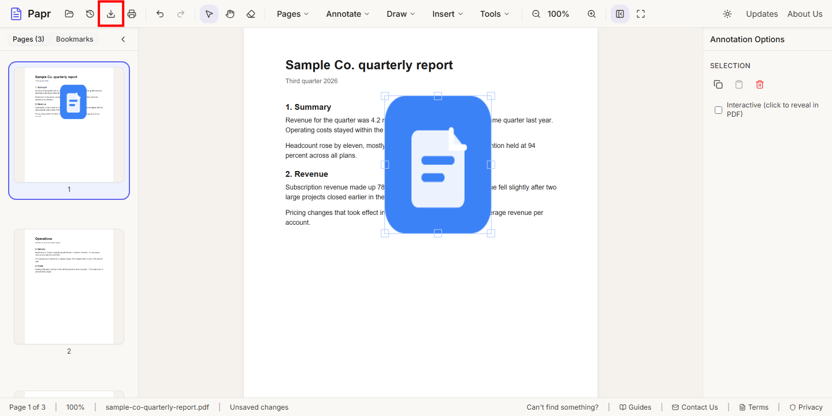Open the Annotate dropdown menu

348,14
